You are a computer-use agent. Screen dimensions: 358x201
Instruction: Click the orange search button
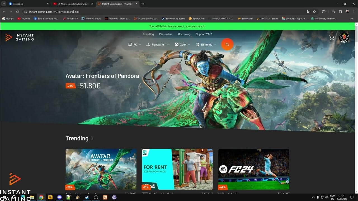click(227, 44)
